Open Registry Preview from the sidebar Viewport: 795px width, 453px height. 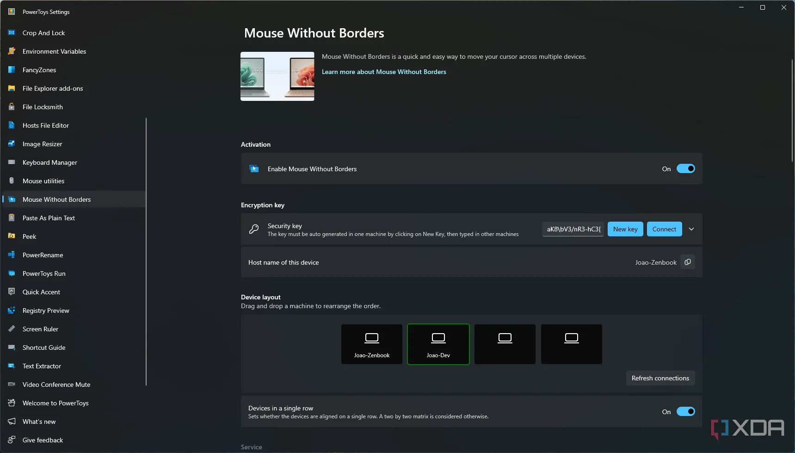pos(74,310)
